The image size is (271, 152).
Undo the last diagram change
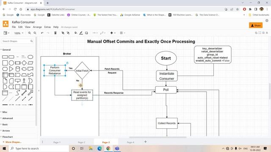tap(42, 33)
